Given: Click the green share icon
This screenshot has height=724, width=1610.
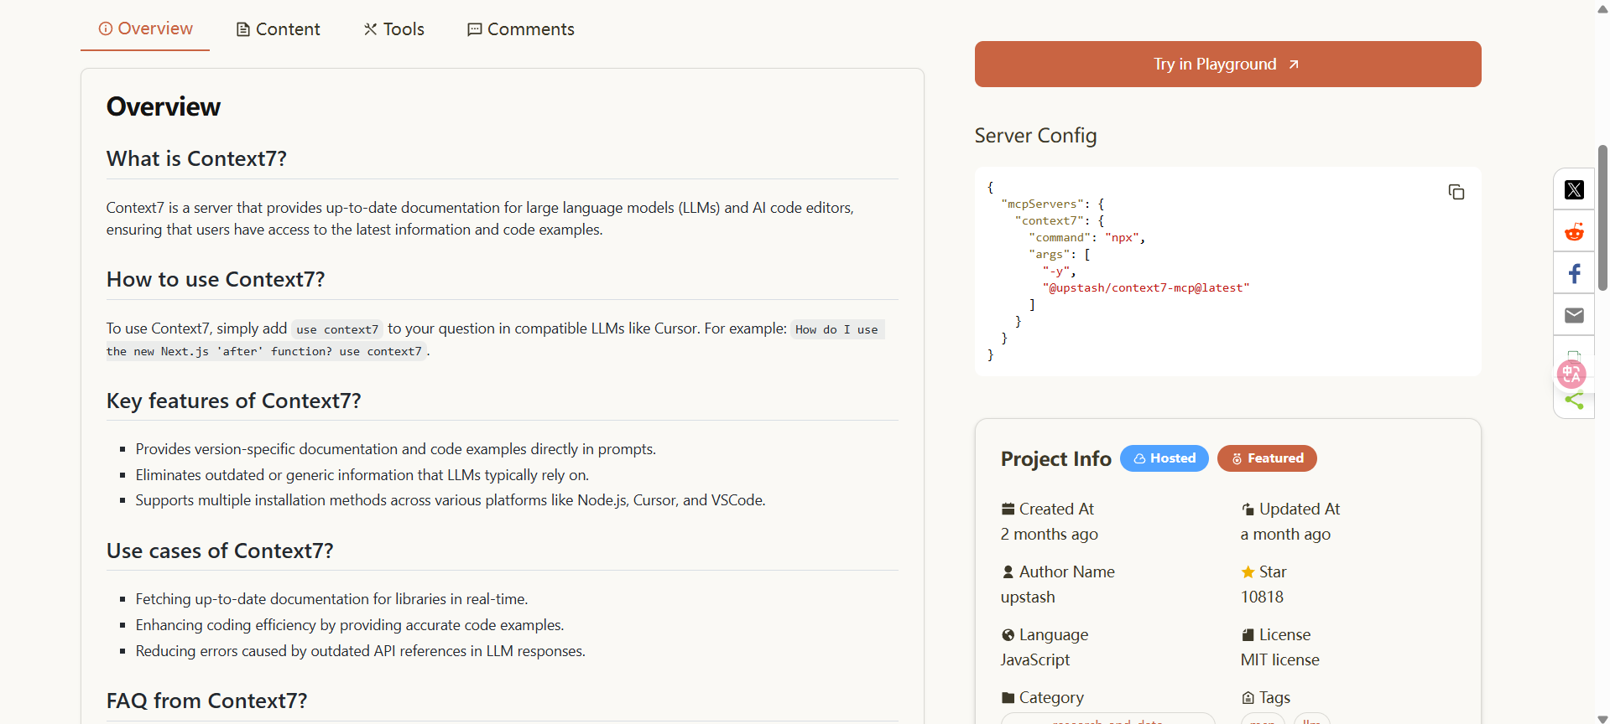Looking at the screenshot, I should click(1574, 401).
